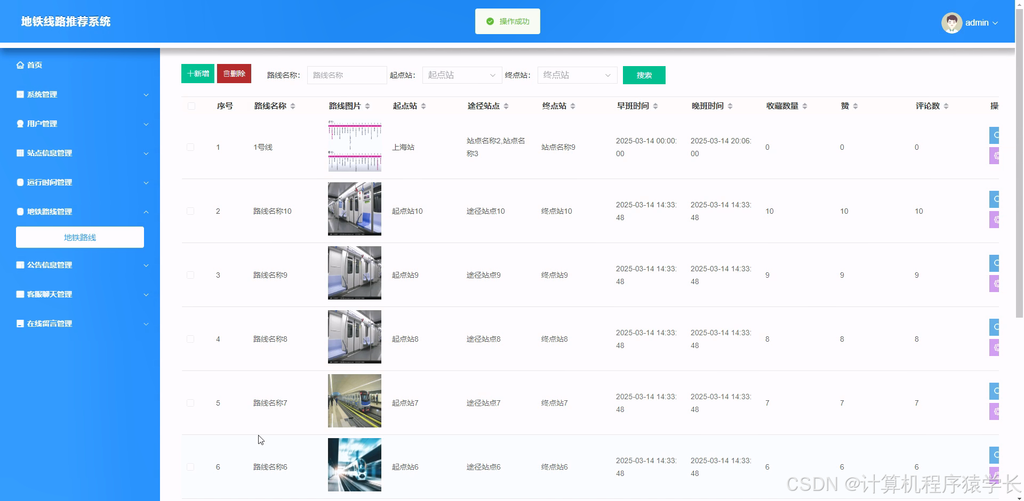The width and height of the screenshot is (1024, 501).
Task: Click blue view icon in 1号线 row
Action: pos(994,135)
